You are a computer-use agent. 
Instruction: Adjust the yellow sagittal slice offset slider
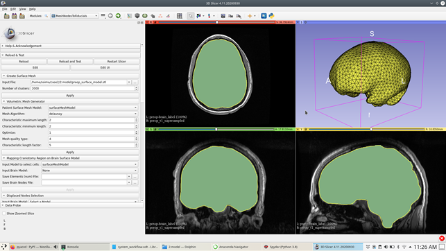(367, 130)
